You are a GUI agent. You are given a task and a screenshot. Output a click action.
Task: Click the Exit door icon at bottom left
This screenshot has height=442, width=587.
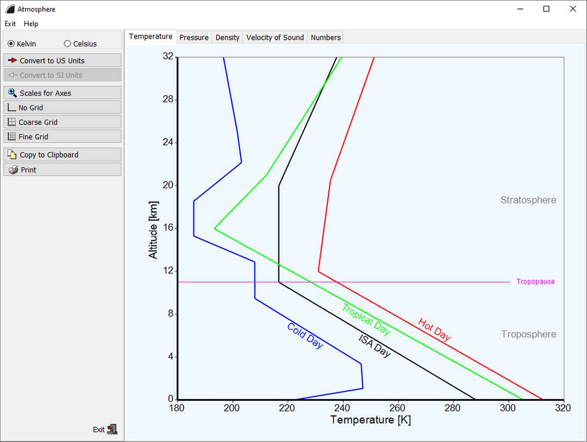pos(112,429)
